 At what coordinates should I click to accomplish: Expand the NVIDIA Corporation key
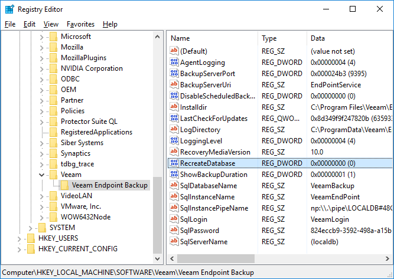(x=42, y=69)
